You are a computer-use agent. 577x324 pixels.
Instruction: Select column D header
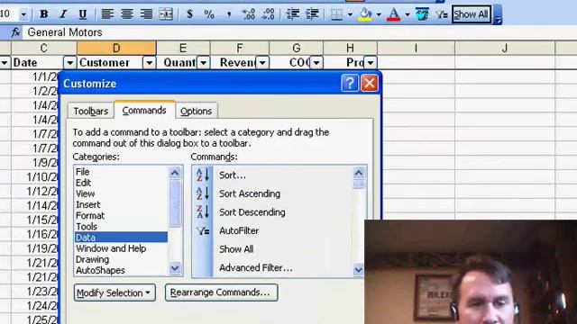click(x=116, y=48)
